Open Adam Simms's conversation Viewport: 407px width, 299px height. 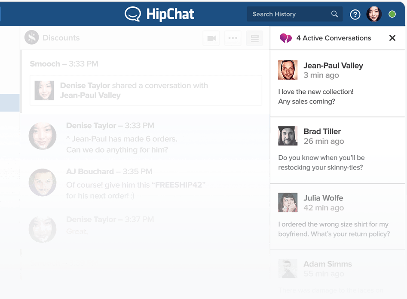click(x=337, y=274)
